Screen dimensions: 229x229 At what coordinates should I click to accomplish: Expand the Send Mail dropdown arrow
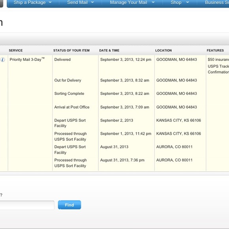92,2
